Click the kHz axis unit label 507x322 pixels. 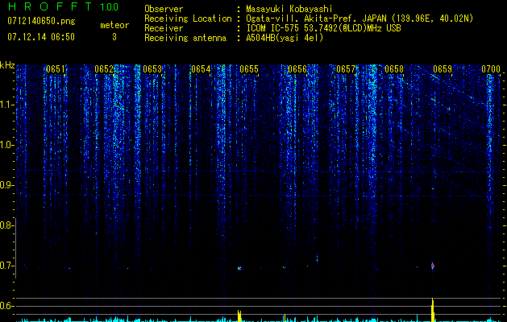7,65
